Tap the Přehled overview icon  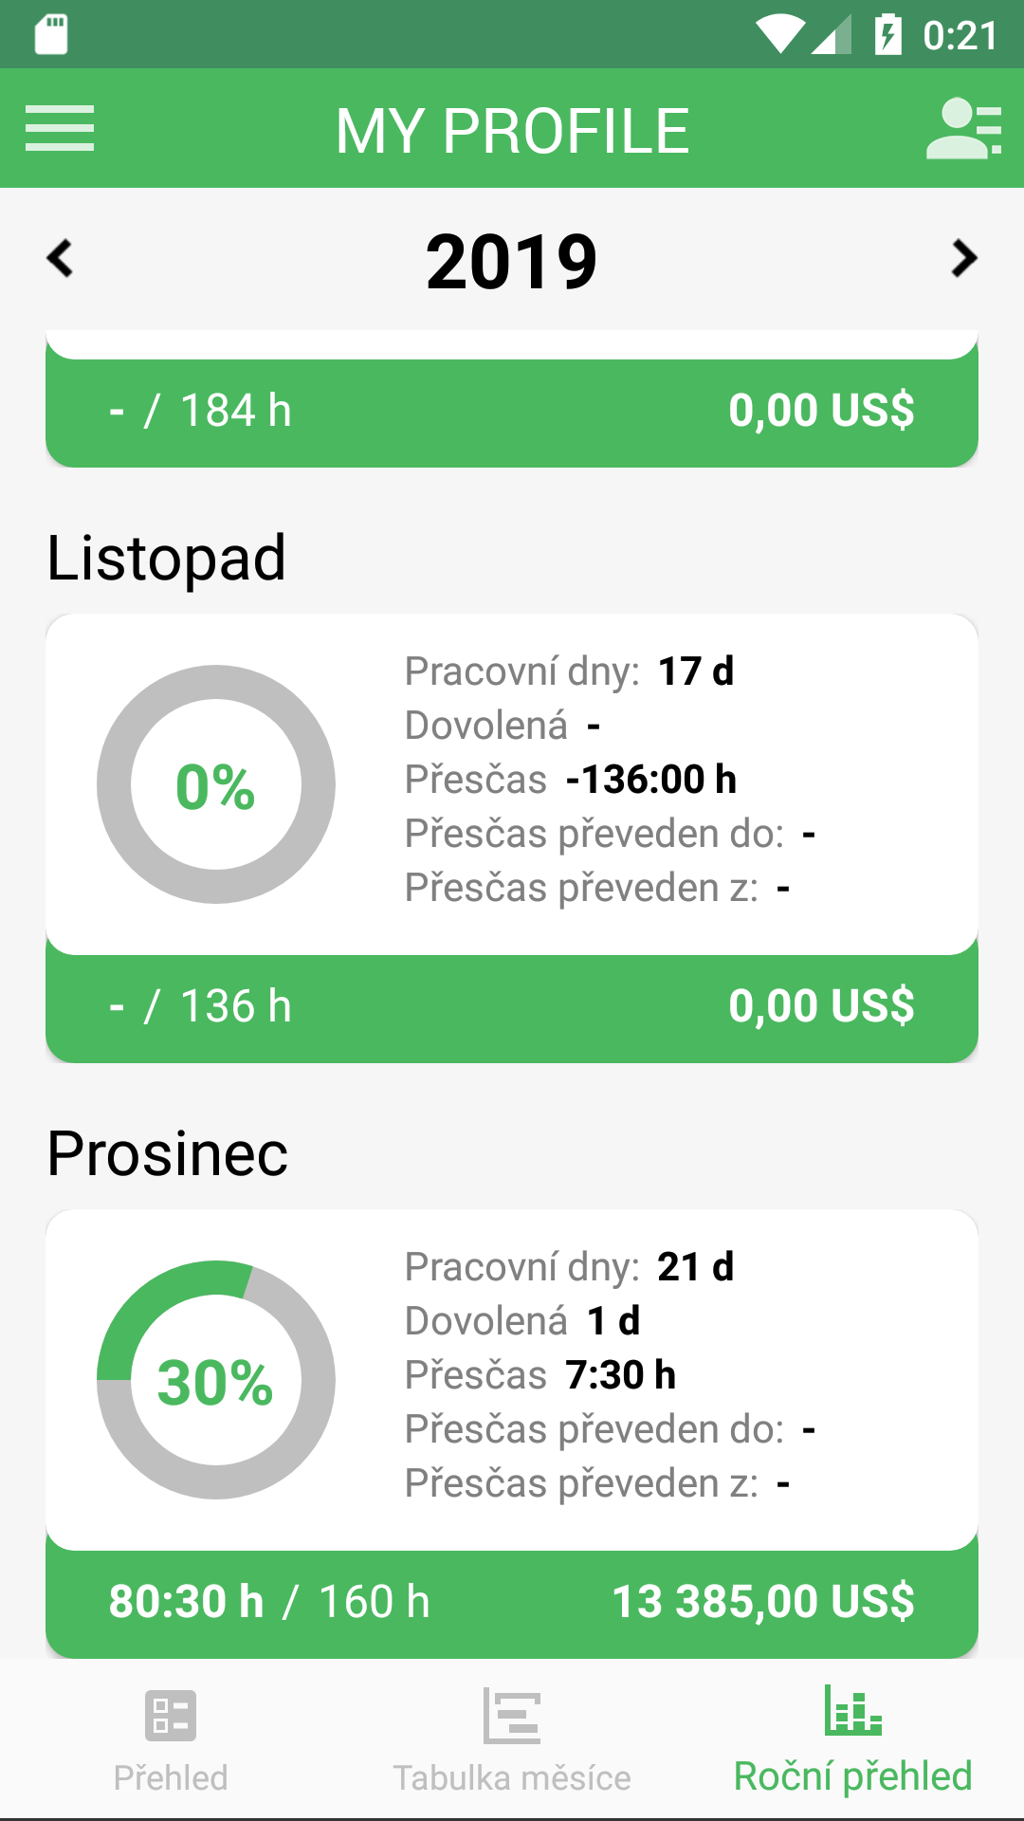(x=171, y=1715)
